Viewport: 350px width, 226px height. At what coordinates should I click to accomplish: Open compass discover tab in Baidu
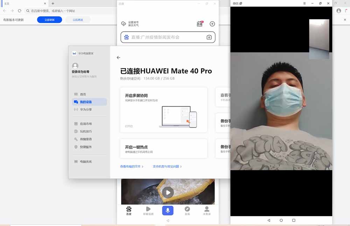[187, 211]
